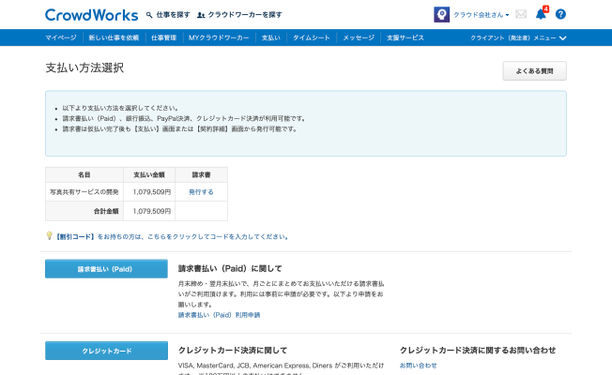The height and width of the screenshot is (375, 612).
Task: Choose the 請求書払い（Paid） payment button
Action: coord(106,269)
